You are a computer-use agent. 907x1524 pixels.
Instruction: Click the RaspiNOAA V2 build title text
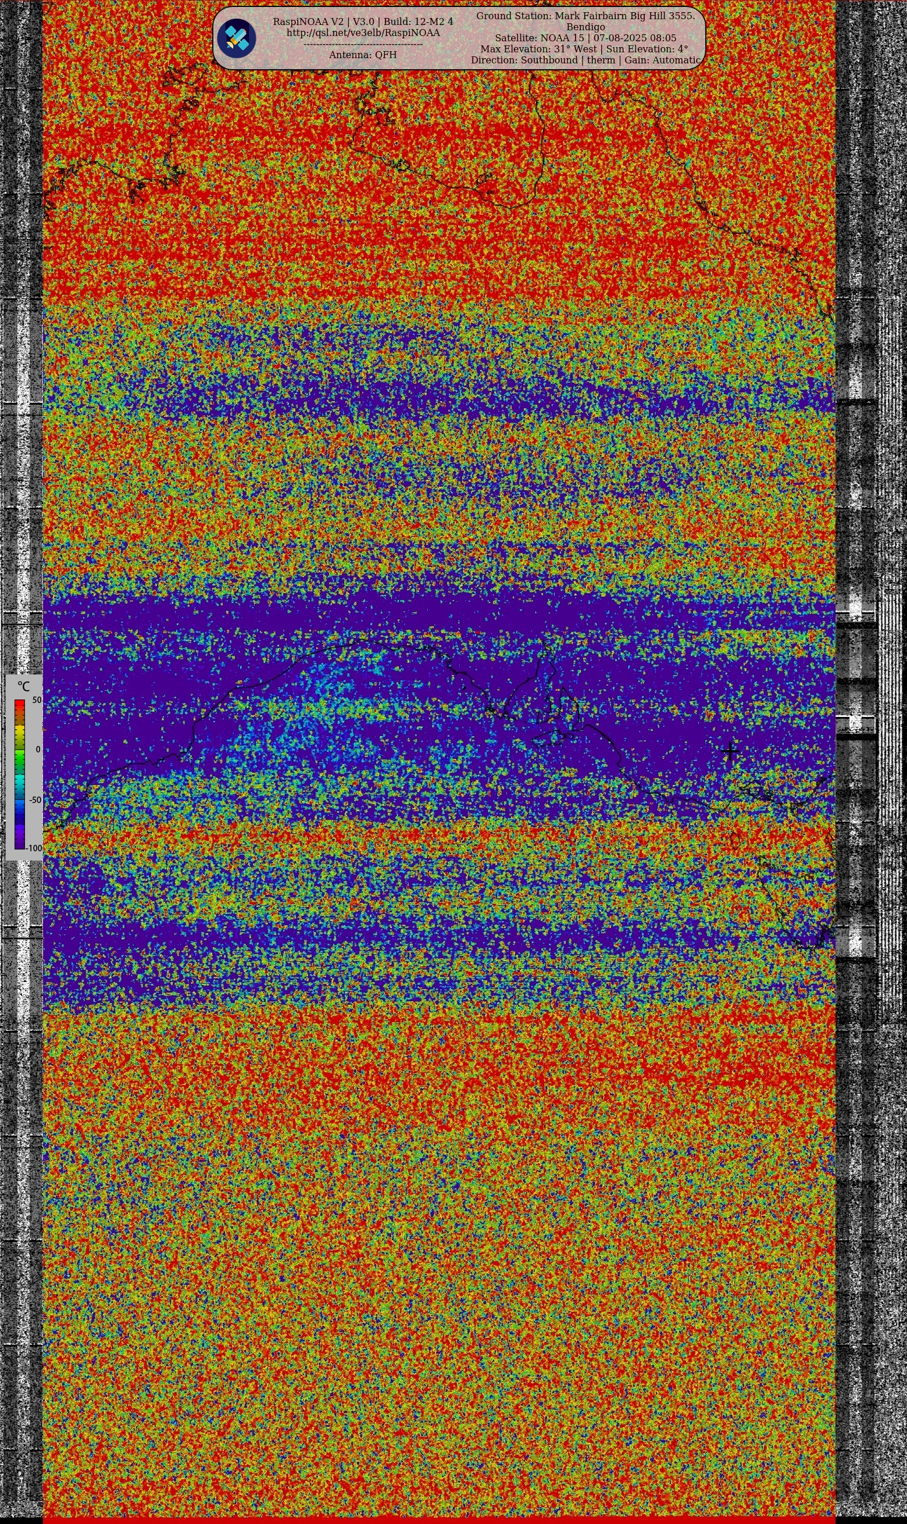pyautogui.click(x=363, y=22)
